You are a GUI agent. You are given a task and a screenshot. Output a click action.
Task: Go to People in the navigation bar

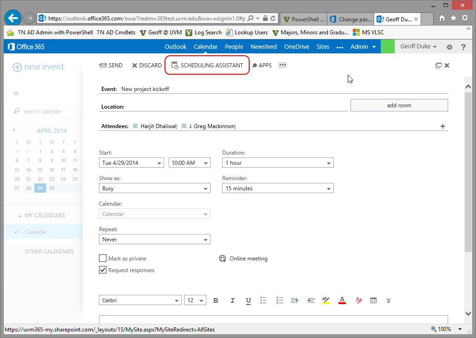234,47
